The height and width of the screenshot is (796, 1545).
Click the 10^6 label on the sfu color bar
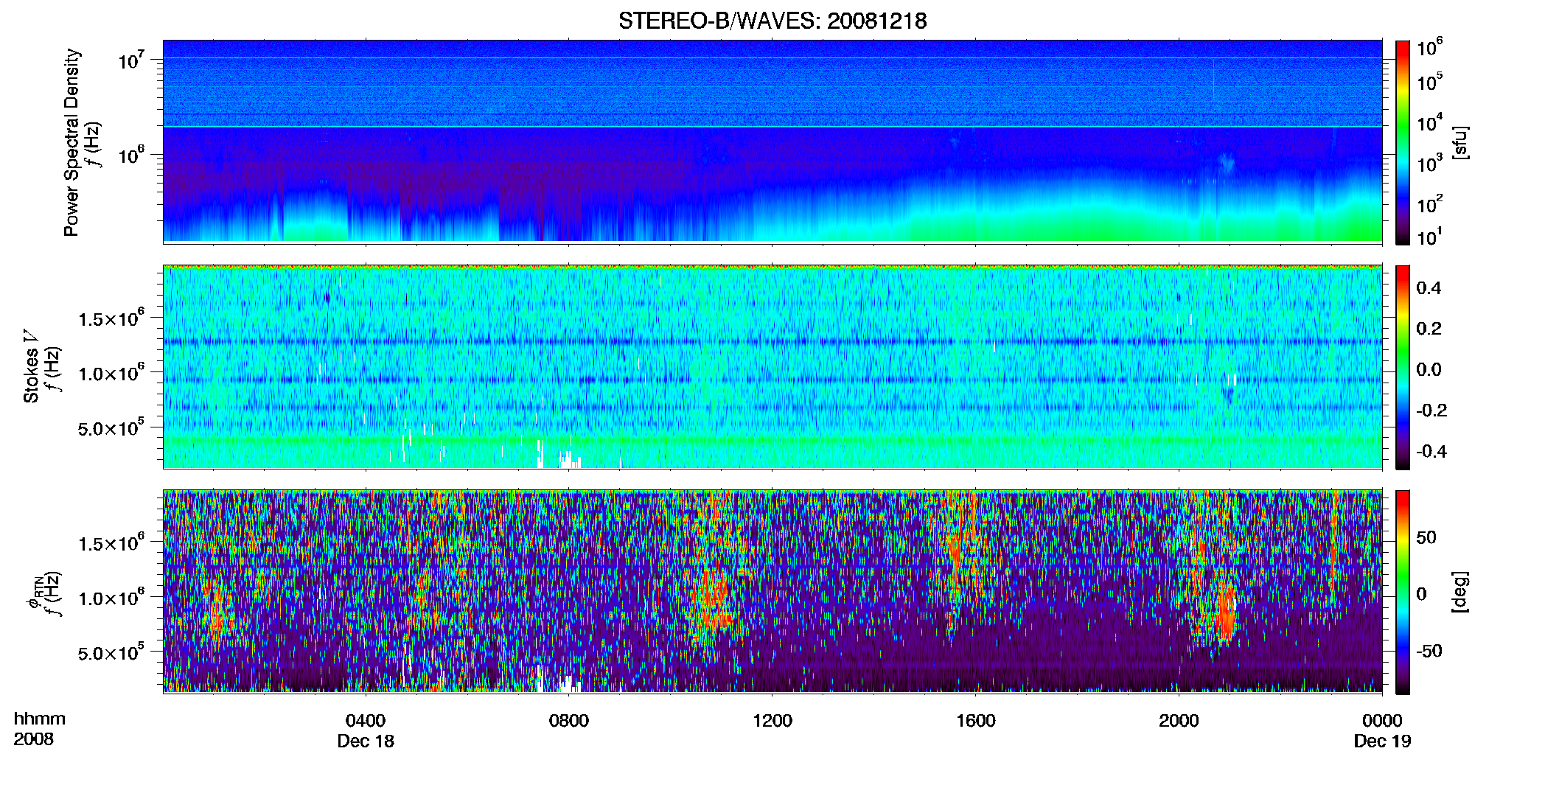1429,46
